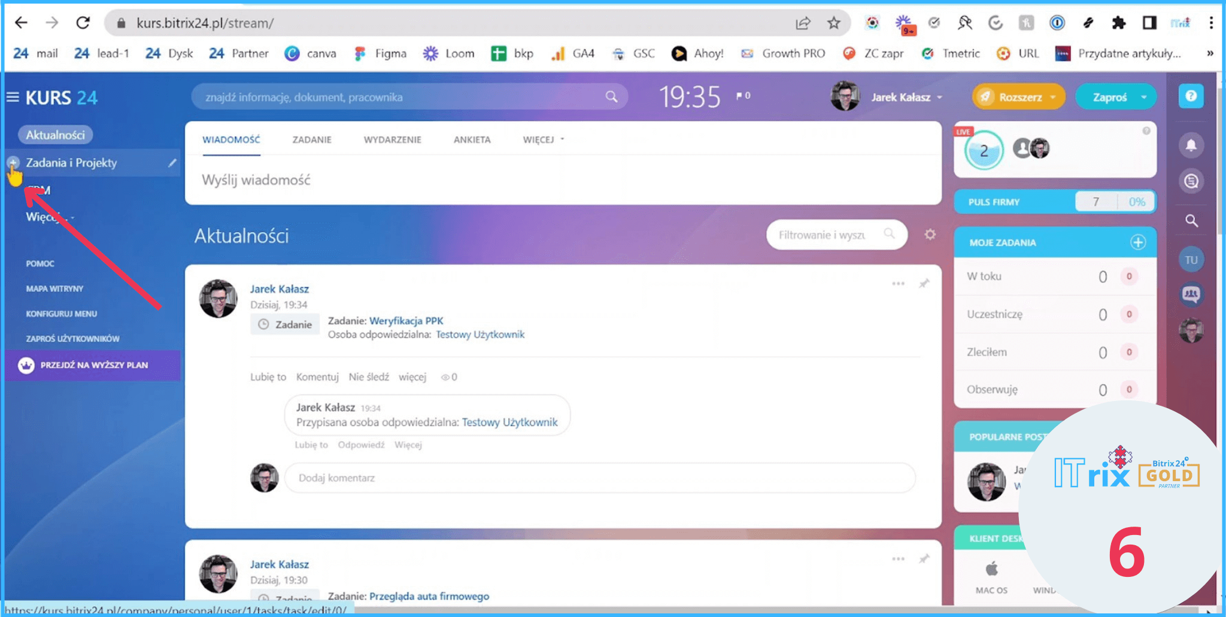The width and height of the screenshot is (1226, 617).
Task: Click the Puls Firmy progress bar
Action: coord(1054,202)
